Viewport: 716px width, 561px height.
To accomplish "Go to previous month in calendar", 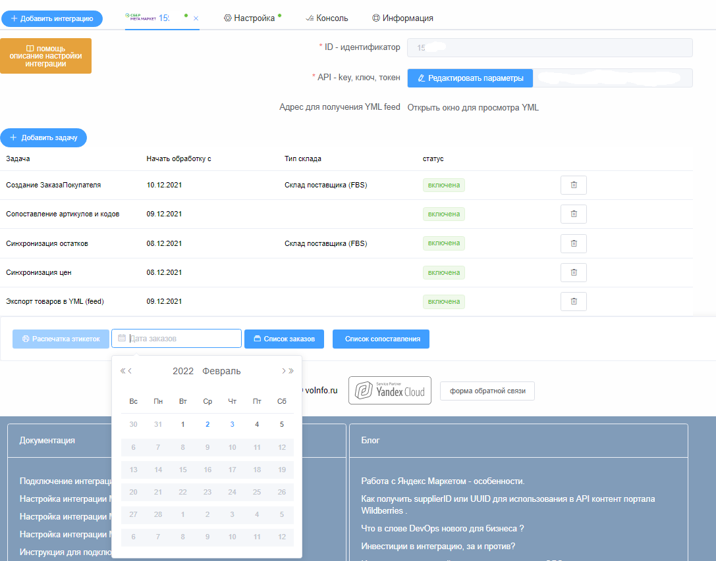I will pos(130,371).
